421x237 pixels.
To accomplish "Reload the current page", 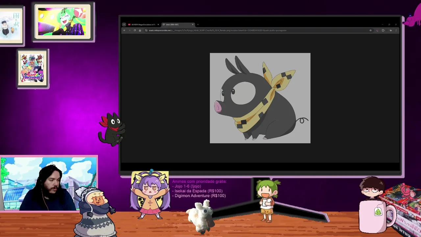I will click(135, 30).
